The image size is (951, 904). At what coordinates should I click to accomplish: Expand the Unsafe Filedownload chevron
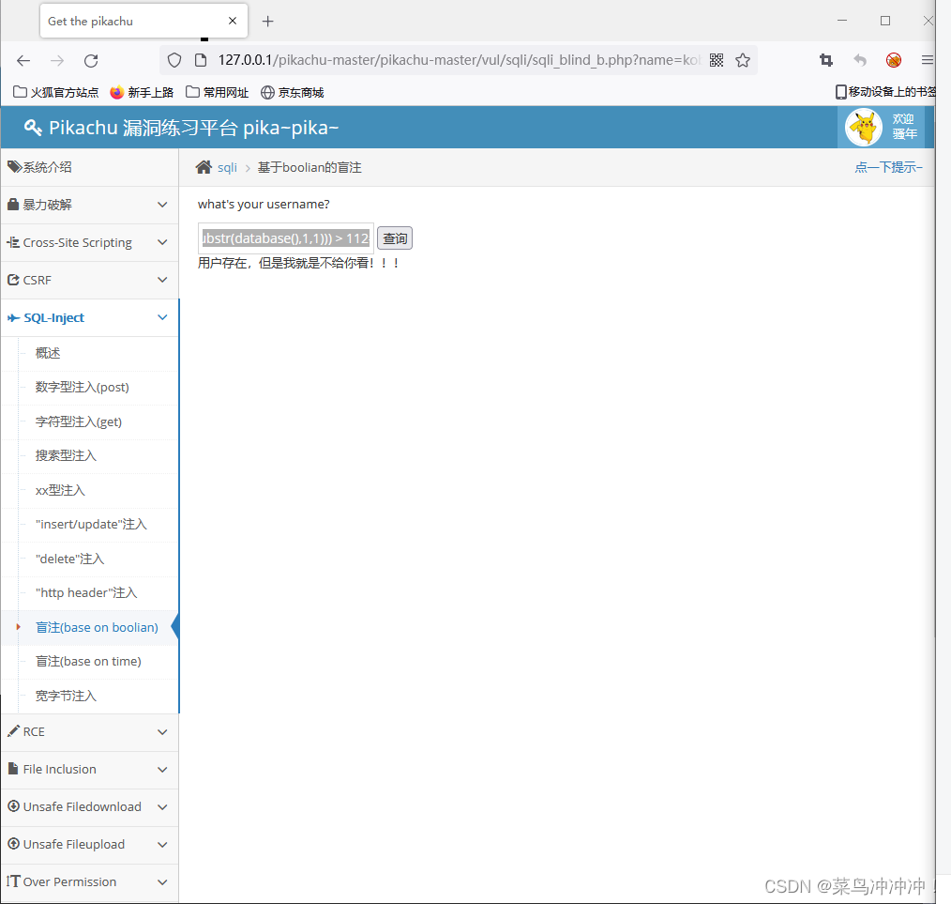click(162, 807)
